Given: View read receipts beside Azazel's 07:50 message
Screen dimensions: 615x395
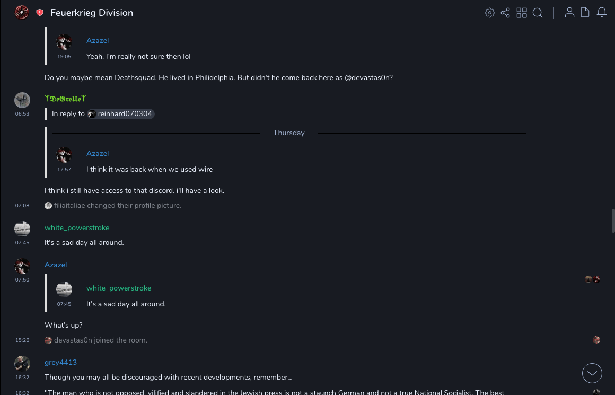Looking at the screenshot, I should point(592,279).
